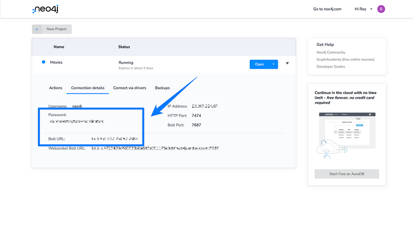Click the 'Continue in the cloud' promo text
The width and height of the screenshot is (413, 239).
click(346, 98)
